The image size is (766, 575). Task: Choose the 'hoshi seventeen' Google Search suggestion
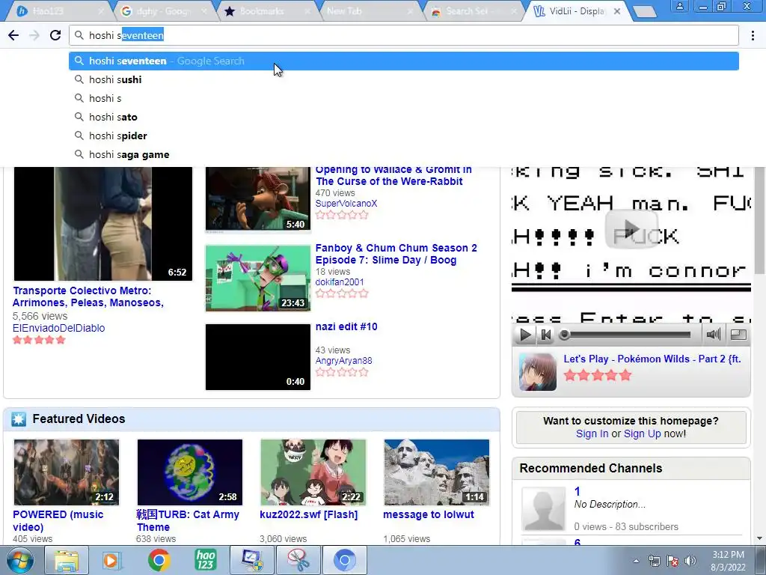403,61
